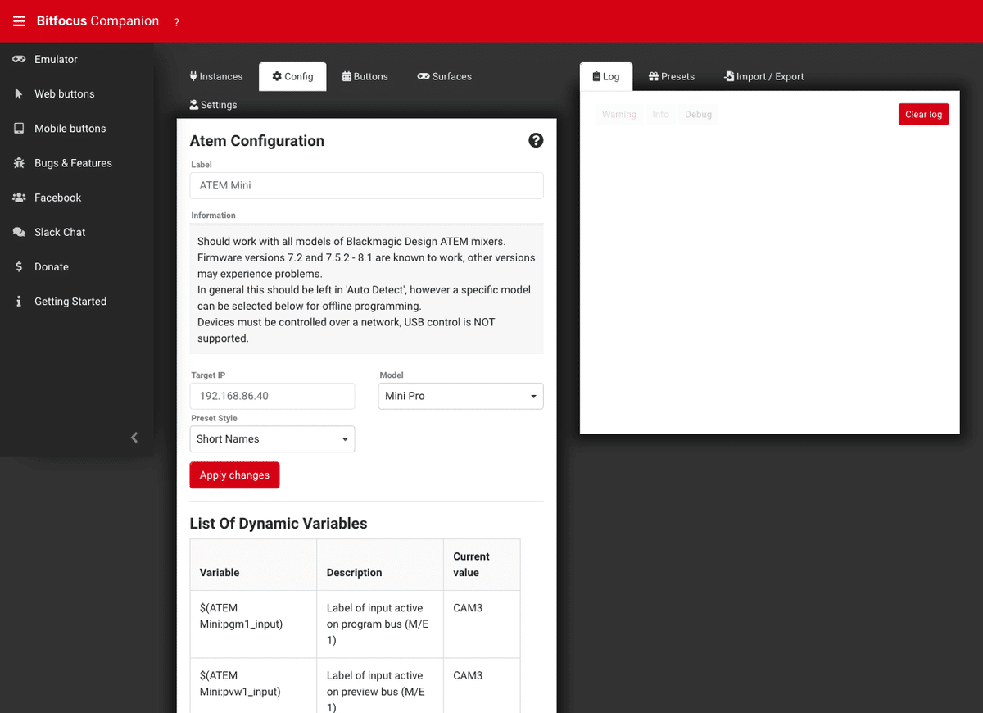Click the Description column header

[x=380, y=565]
